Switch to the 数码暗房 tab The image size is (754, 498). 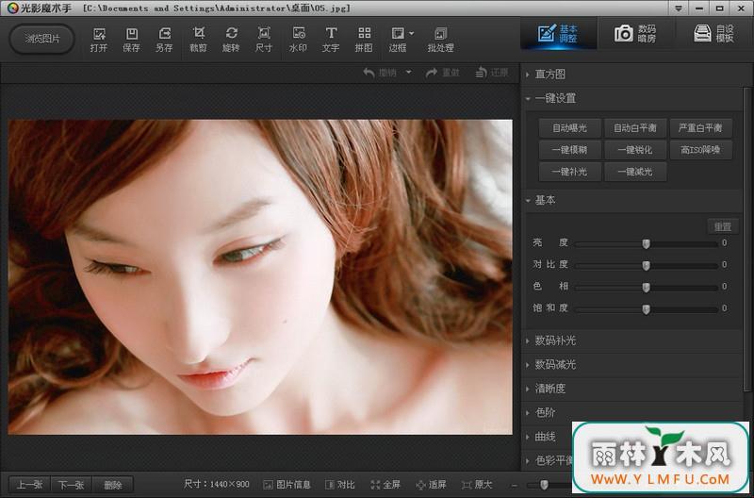pyautogui.click(x=635, y=34)
